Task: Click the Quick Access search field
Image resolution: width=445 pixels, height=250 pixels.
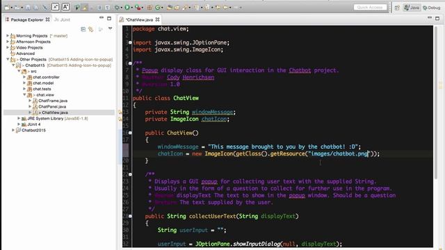Action: [x=370, y=8]
